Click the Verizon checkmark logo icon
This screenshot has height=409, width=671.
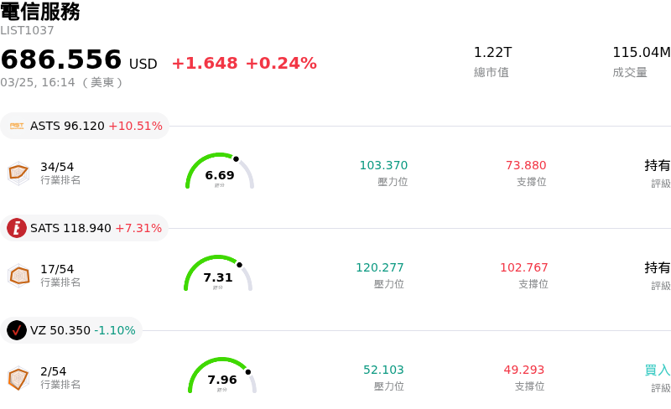[x=17, y=330]
